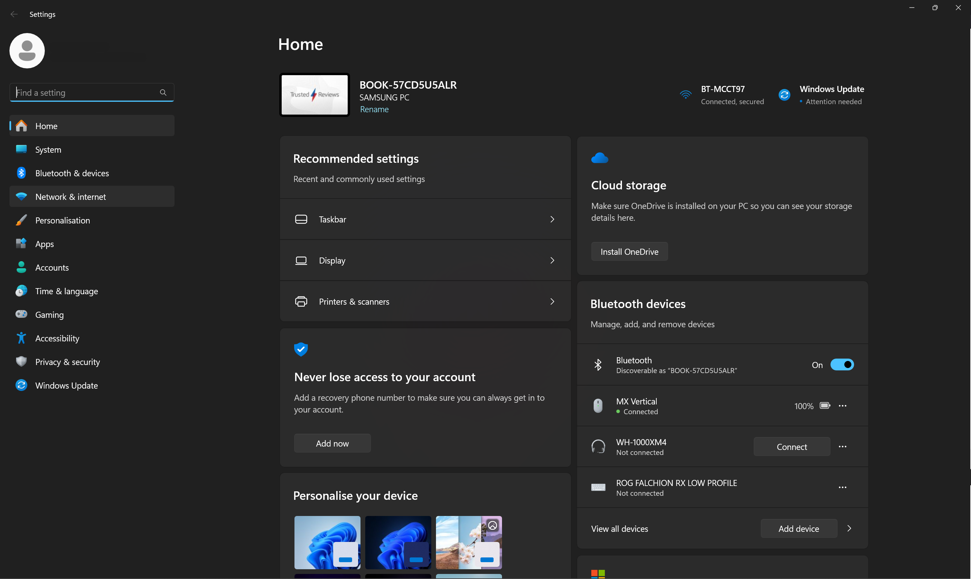Open Gaming settings page

(92, 314)
